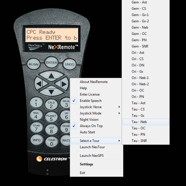Click the NexRemote logo on the hand control
Viewport: 186px width, 186px height.
63,47
